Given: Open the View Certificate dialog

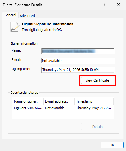Looking at the screenshot, I should pos(98,80).
